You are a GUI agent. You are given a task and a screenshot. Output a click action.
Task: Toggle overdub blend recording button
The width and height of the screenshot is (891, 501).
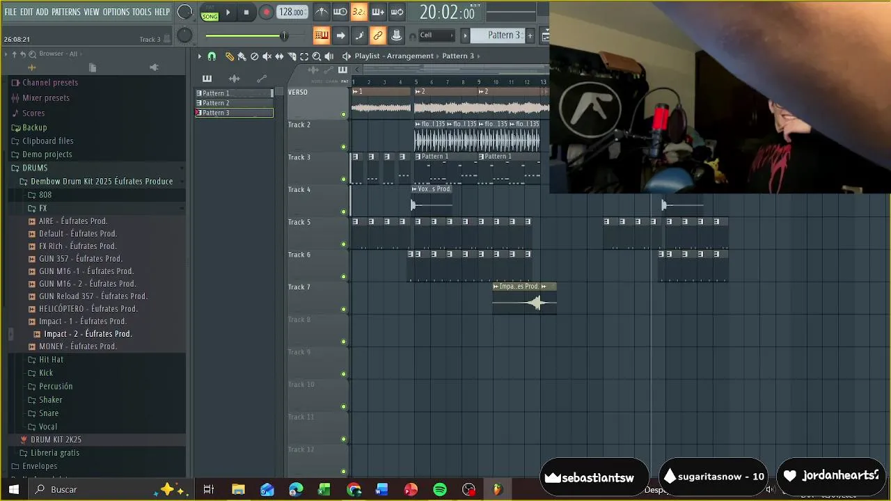[378, 12]
